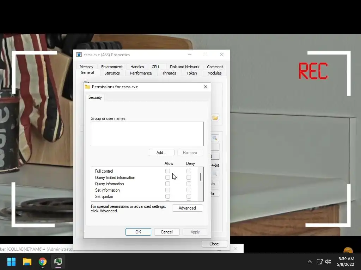Allow Query limited information

click(167, 178)
